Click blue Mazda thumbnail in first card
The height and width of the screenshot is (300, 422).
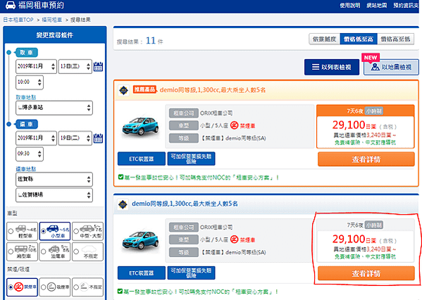point(140,126)
